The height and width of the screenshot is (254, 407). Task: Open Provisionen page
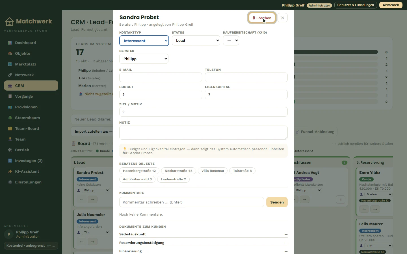click(31, 107)
